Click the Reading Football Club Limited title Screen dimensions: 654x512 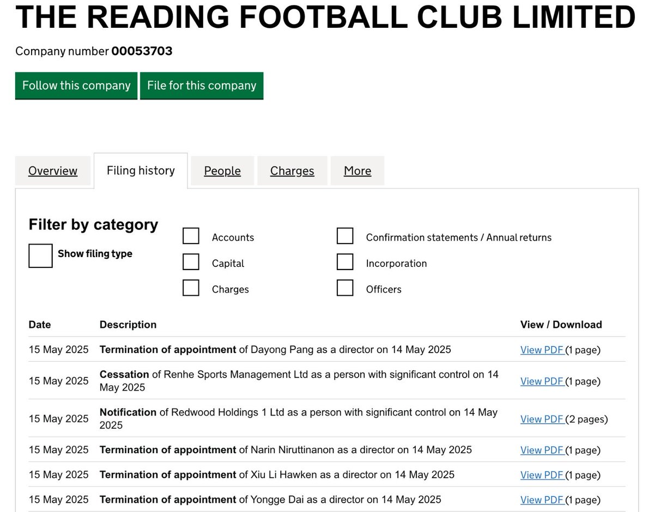pyautogui.click(x=325, y=17)
